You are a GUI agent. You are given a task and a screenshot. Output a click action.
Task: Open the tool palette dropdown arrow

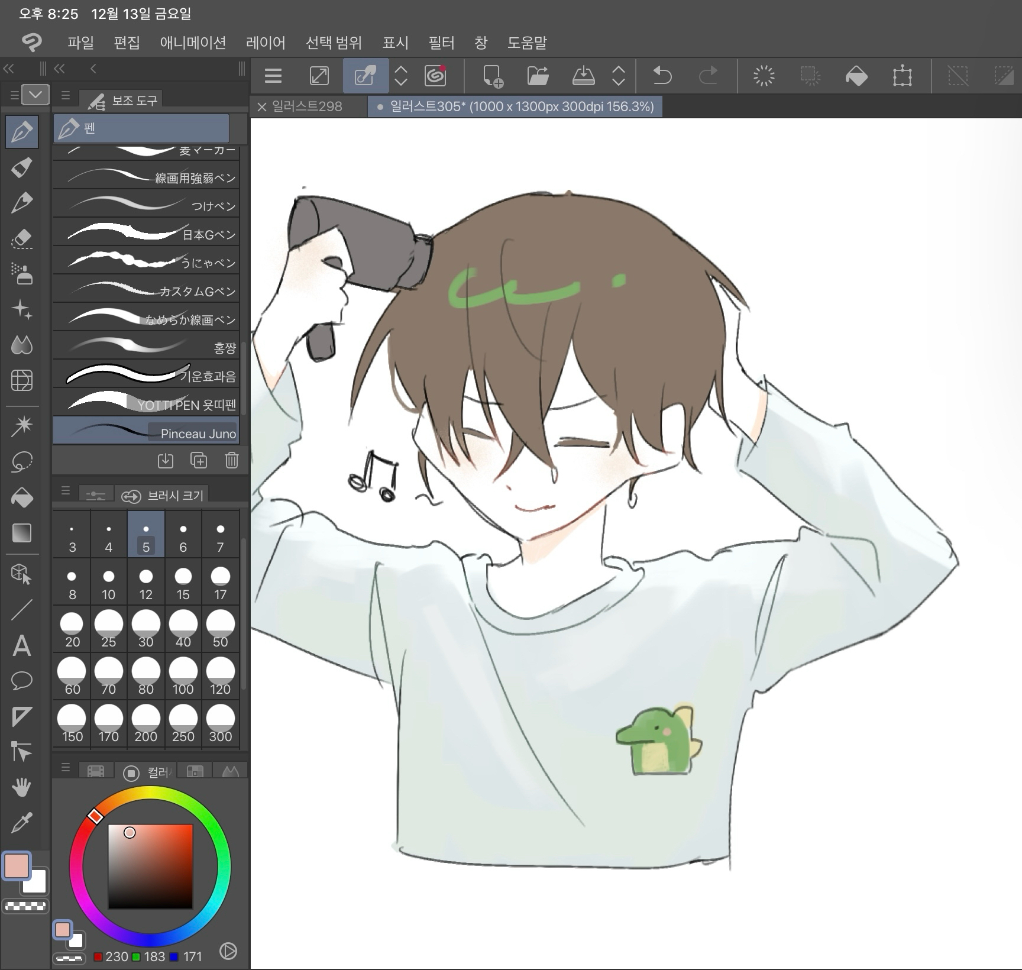35,95
